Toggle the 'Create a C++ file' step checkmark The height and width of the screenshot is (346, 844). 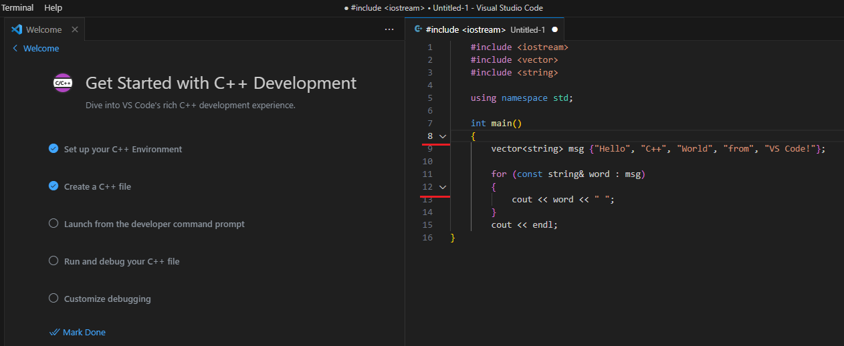[x=54, y=186]
